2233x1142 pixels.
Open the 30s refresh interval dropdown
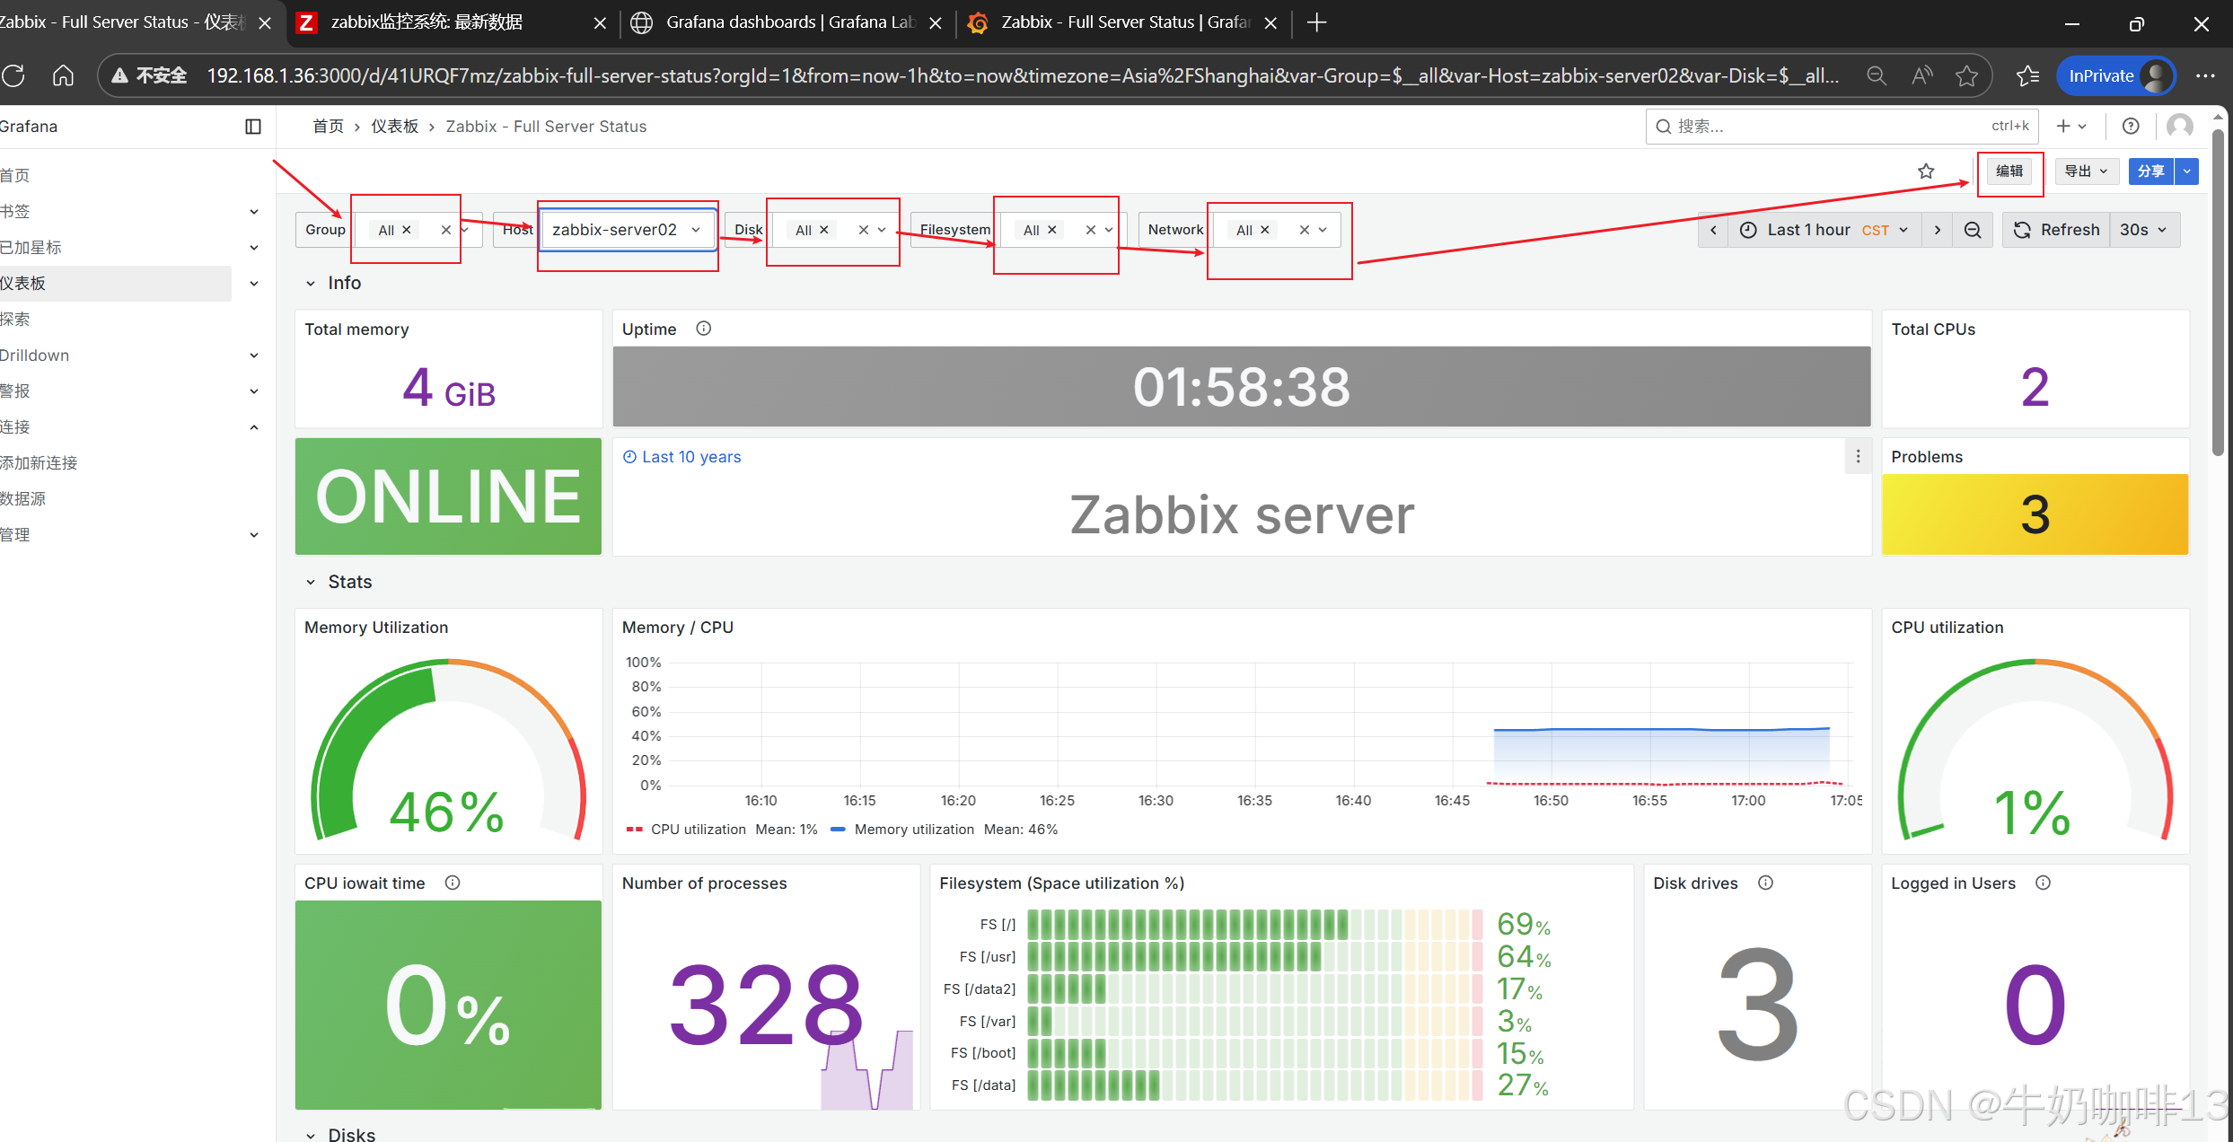pyautogui.click(x=2143, y=230)
